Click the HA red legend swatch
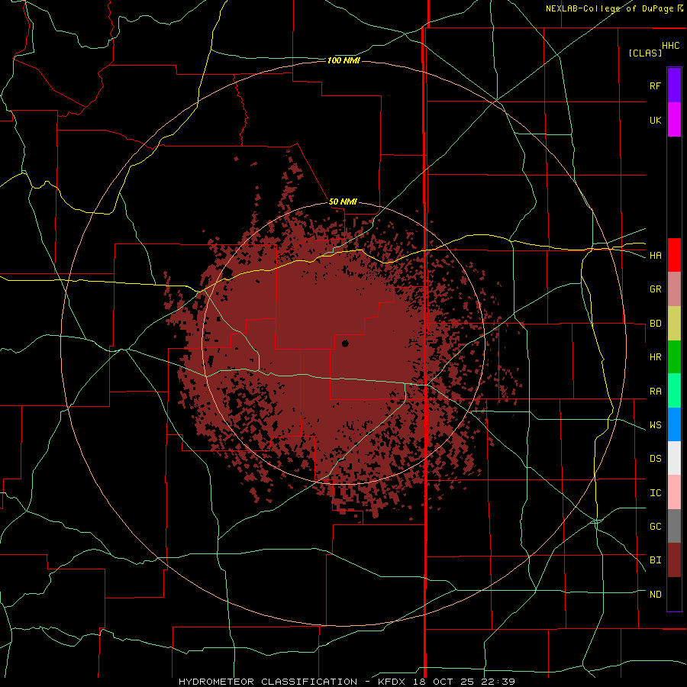 pos(674,255)
